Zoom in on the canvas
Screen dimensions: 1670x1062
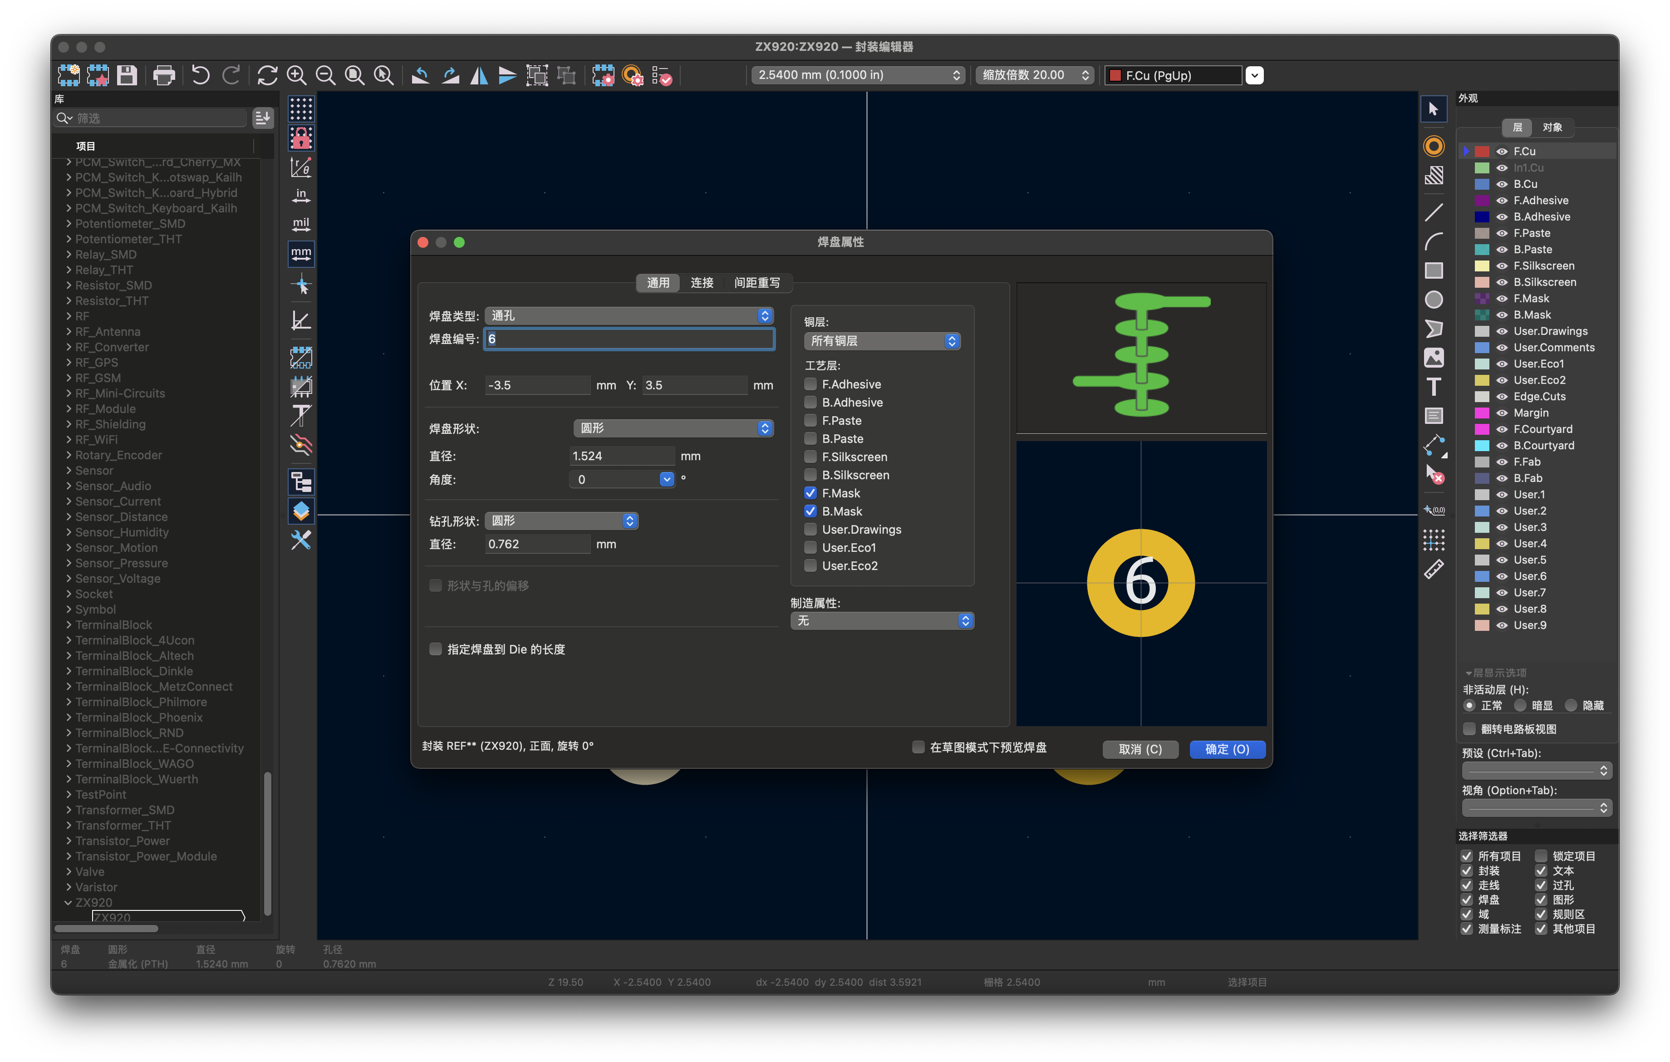click(297, 75)
